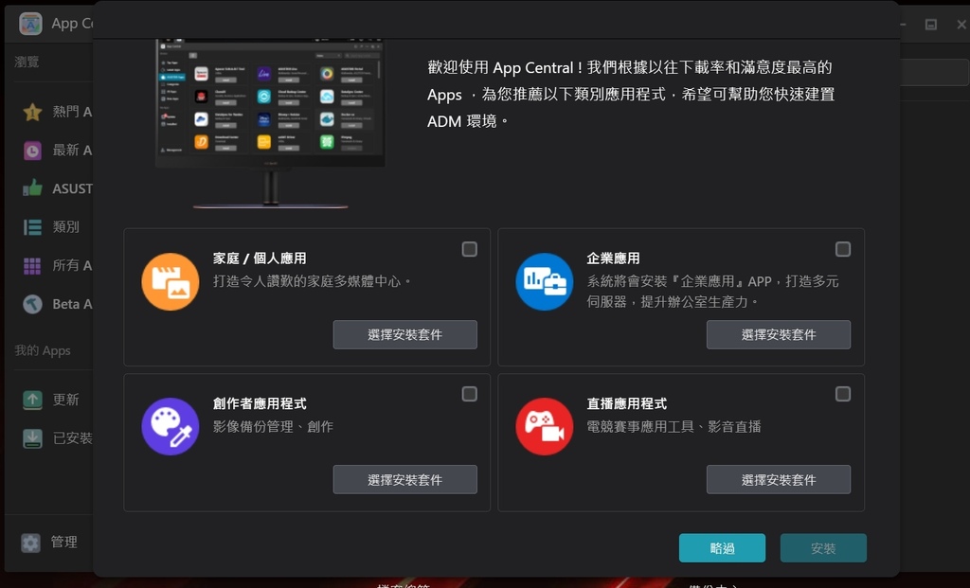Click the orange home media category icon
This screenshot has height=588, width=970.
(171, 281)
